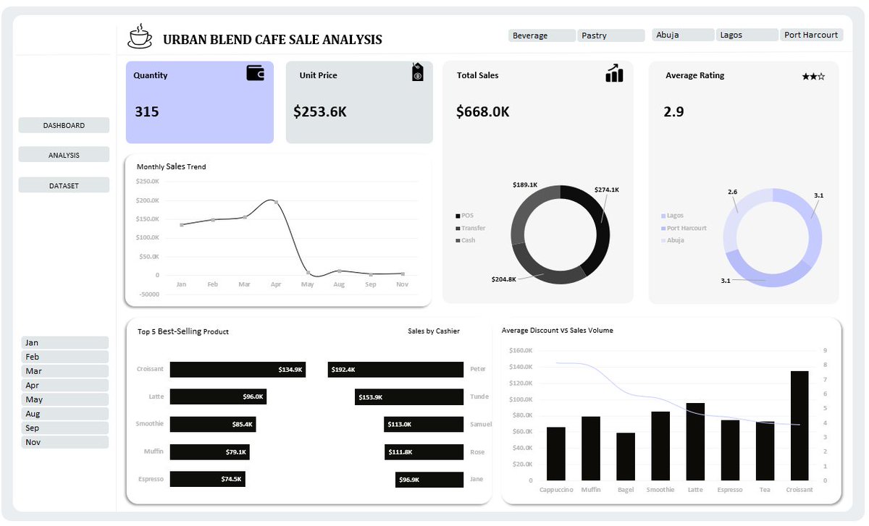Select Mar in the month slicer

[x=65, y=371]
